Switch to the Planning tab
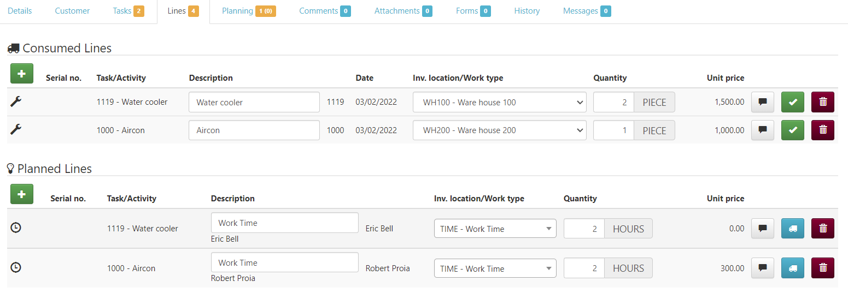This screenshot has width=848, height=293. pyautogui.click(x=248, y=11)
